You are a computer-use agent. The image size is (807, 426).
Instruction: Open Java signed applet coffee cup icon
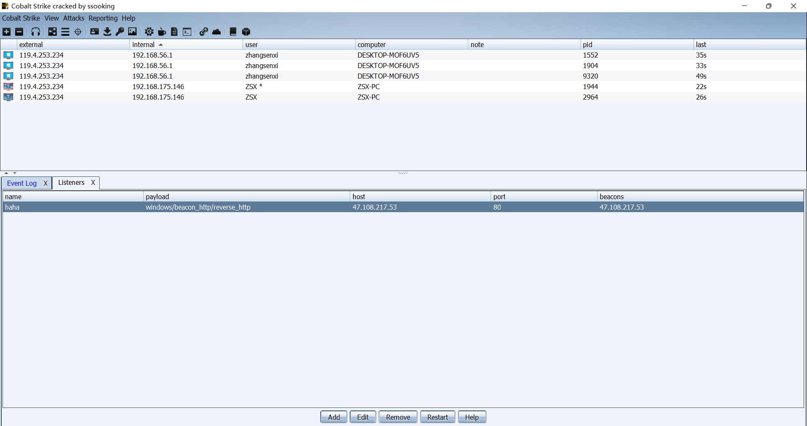tap(162, 32)
